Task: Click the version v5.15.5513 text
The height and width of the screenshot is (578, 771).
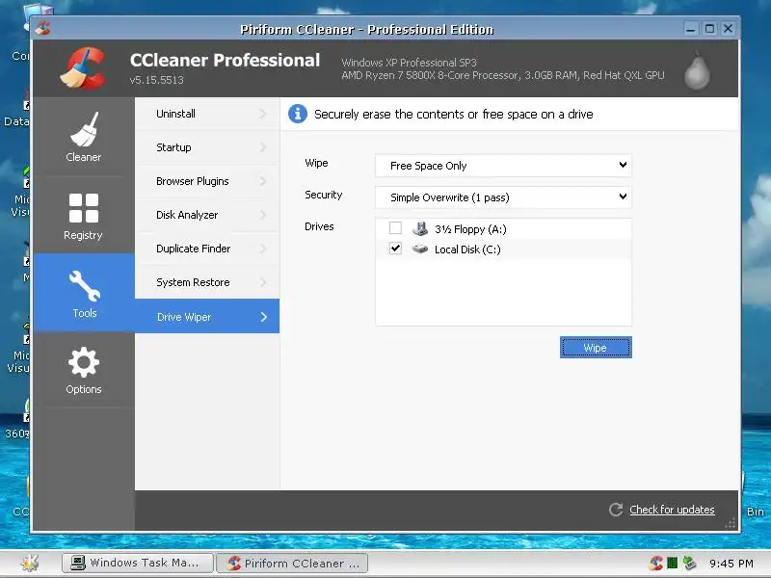Action: pos(157,80)
